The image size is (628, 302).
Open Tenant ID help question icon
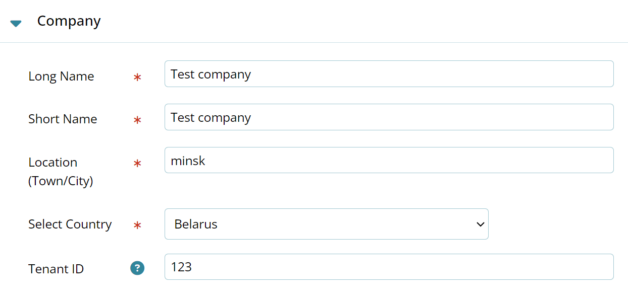[x=137, y=268]
